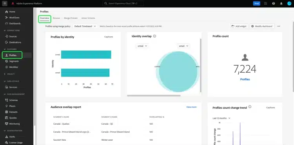294x145 pixels.
Task: Switch to the Overview tab
Action: click(44, 18)
